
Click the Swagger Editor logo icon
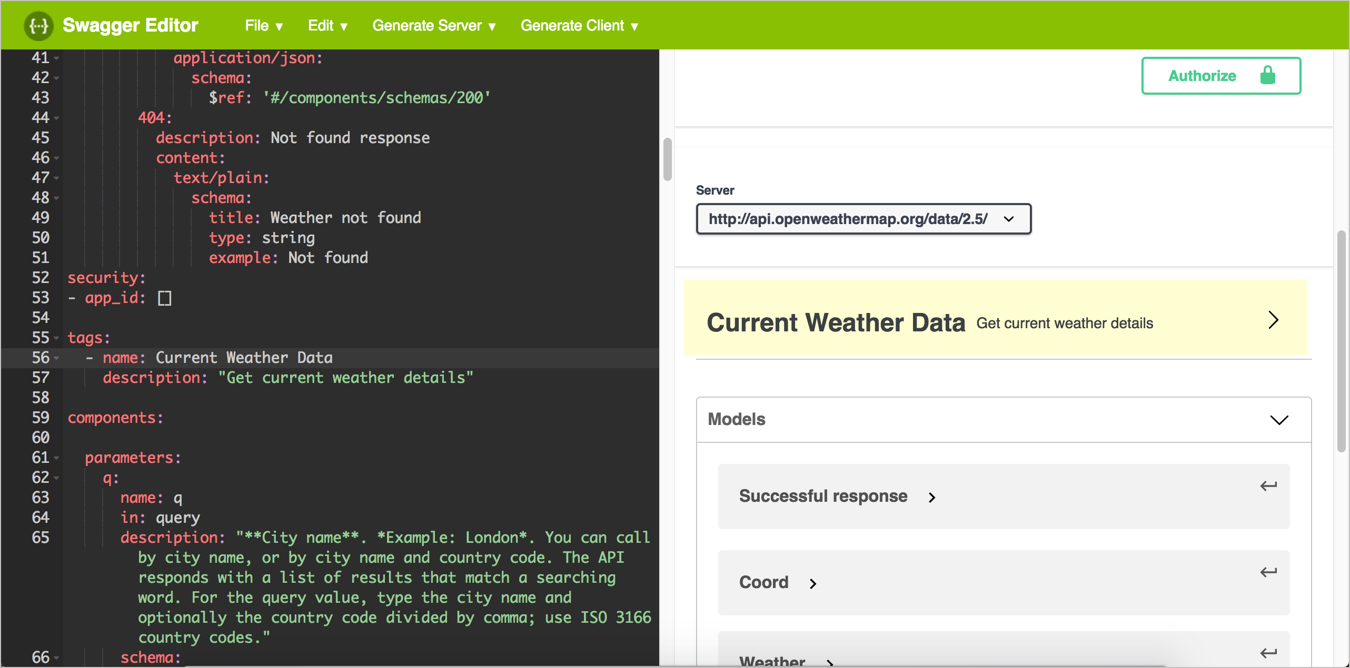point(39,25)
